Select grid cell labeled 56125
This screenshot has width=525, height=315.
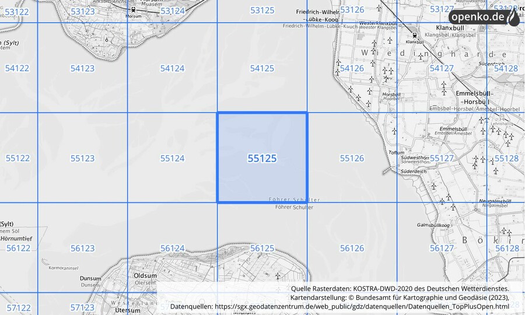(x=262, y=248)
